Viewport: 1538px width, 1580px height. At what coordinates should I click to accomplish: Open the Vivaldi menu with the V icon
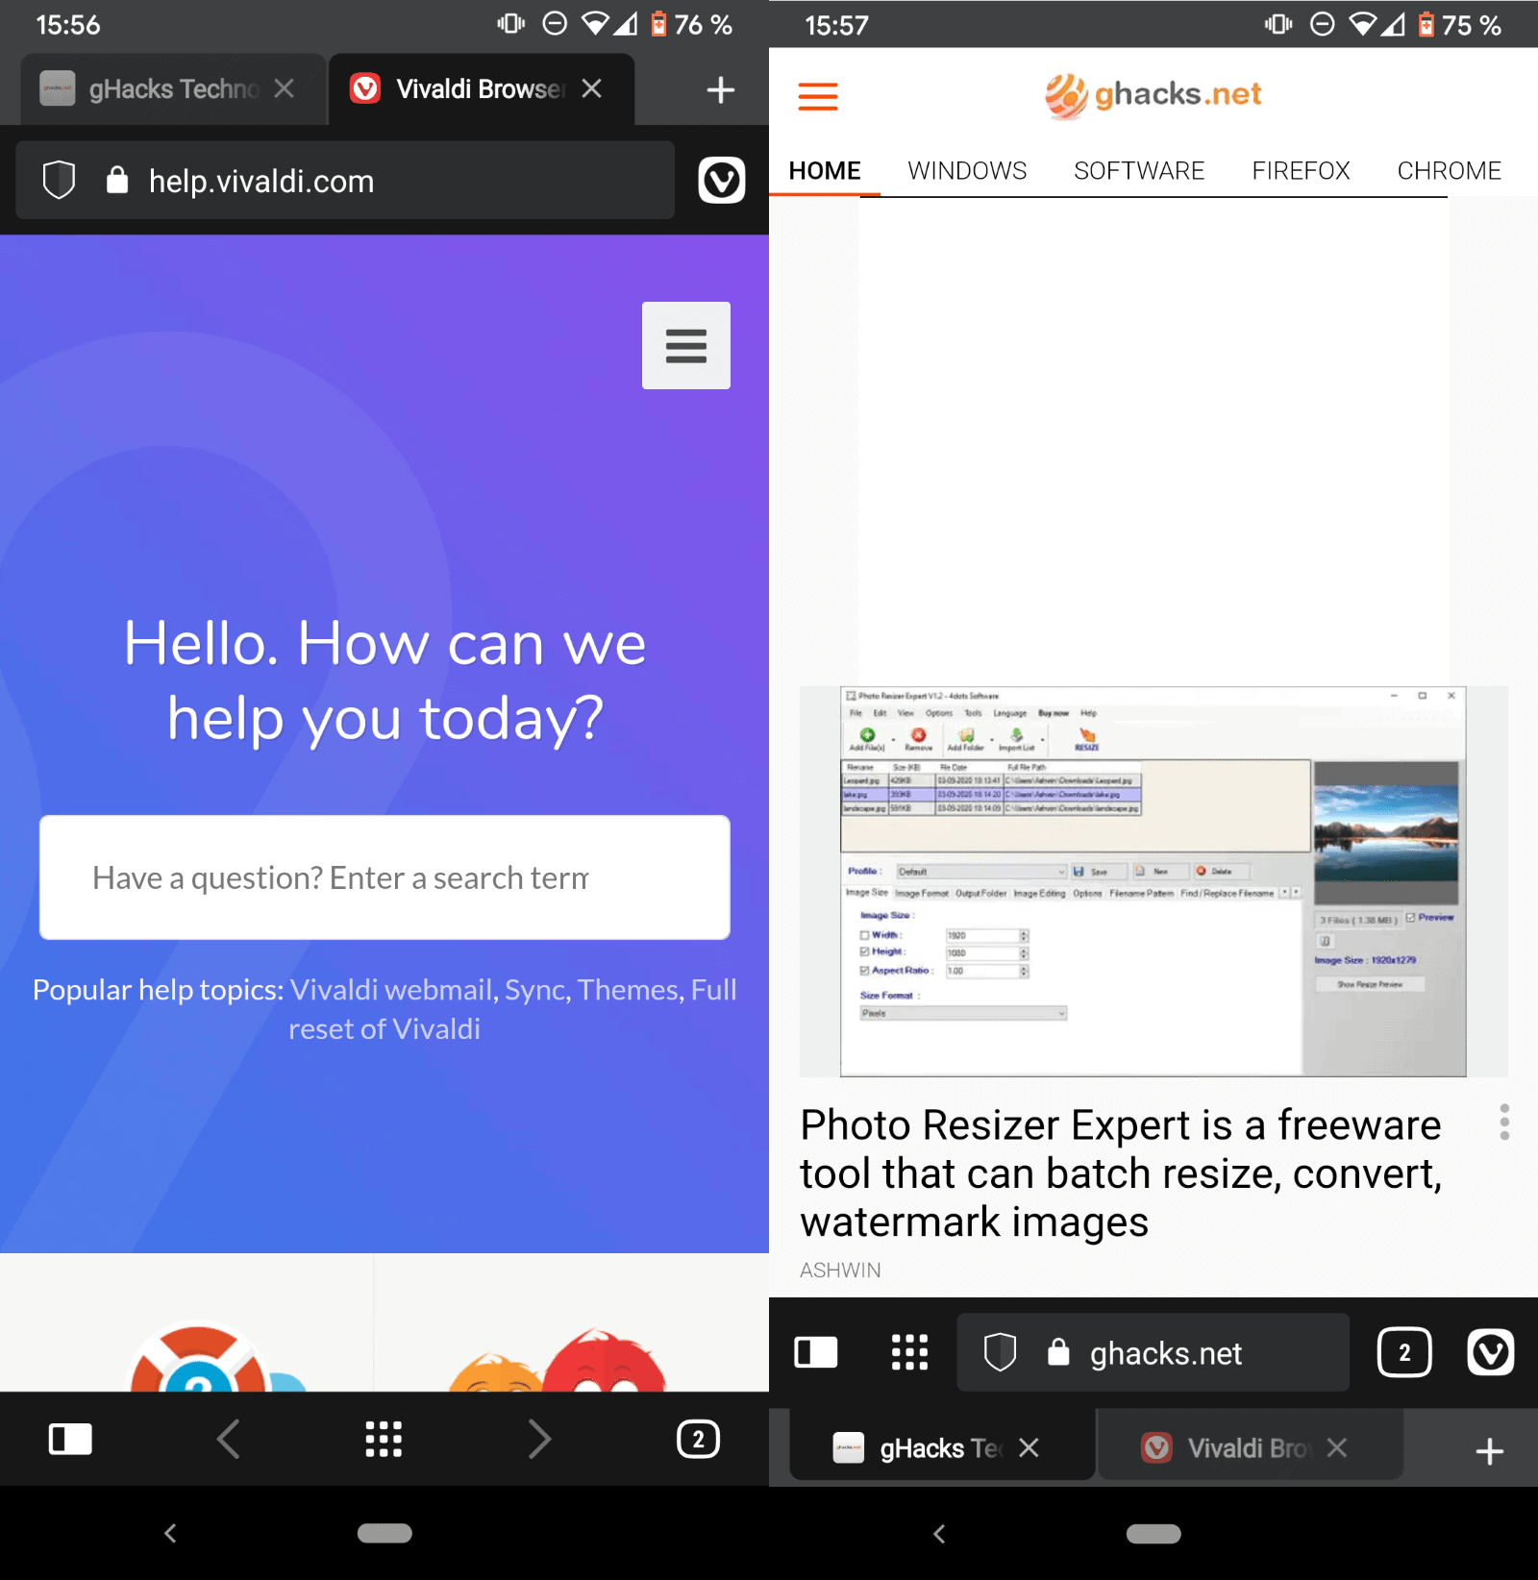coord(723,181)
